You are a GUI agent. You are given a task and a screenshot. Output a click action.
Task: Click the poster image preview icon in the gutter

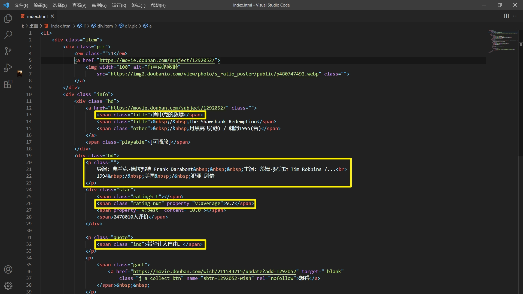(20, 74)
